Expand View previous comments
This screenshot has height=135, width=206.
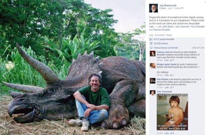(166, 48)
